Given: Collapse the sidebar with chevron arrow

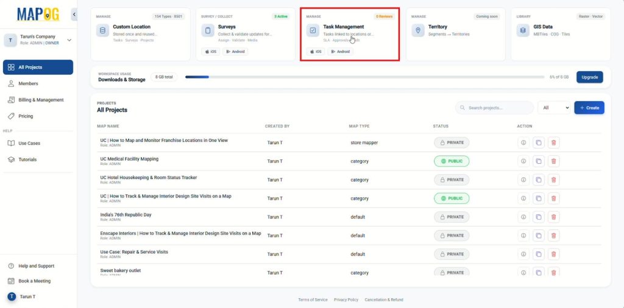Looking at the screenshot, I should 74,15.
